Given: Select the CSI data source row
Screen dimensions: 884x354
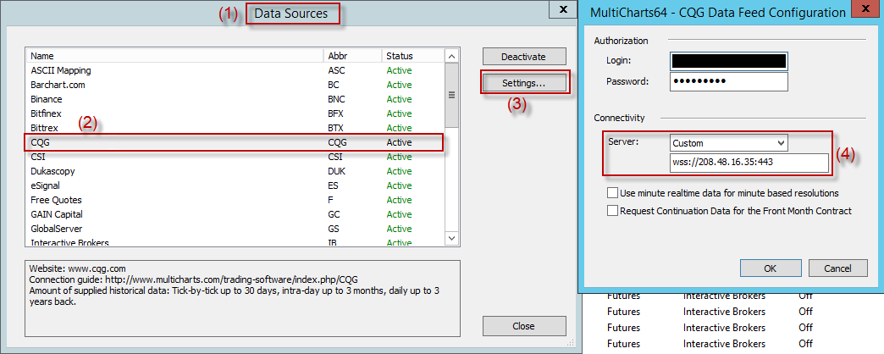Looking at the screenshot, I should pyautogui.click(x=235, y=157).
